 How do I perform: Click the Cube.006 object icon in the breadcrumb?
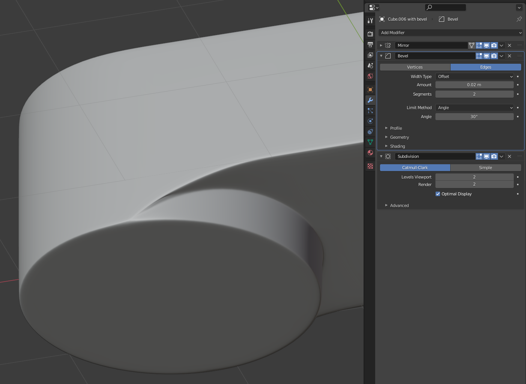[x=382, y=19]
